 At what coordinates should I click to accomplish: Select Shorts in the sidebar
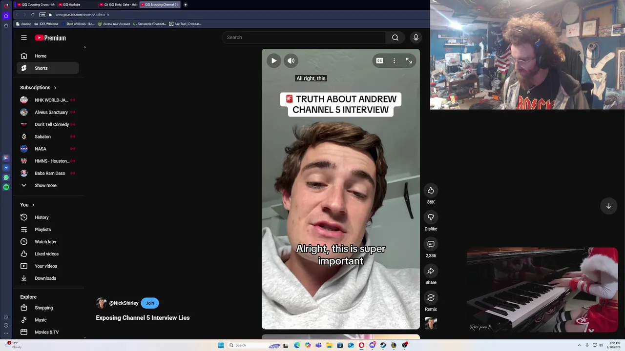tap(47, 68)
